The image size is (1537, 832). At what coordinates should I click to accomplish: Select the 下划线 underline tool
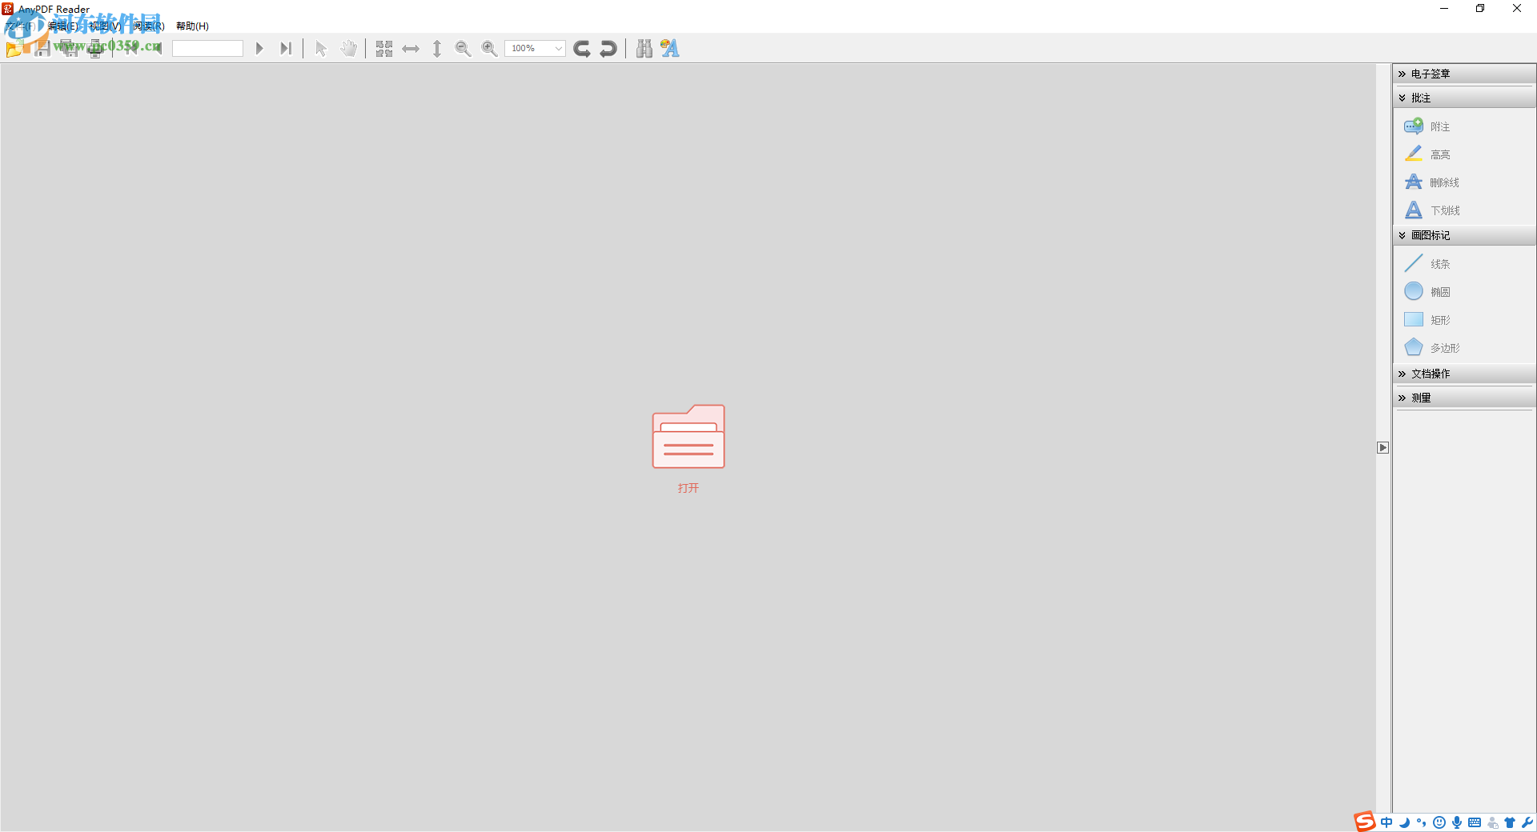click(x=1441, y=210)
